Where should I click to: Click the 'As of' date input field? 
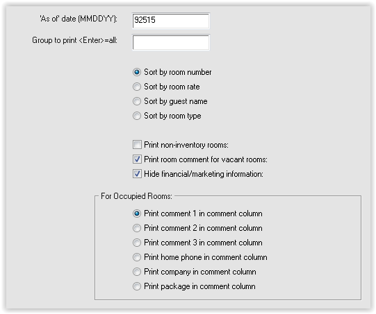[171, 21]
